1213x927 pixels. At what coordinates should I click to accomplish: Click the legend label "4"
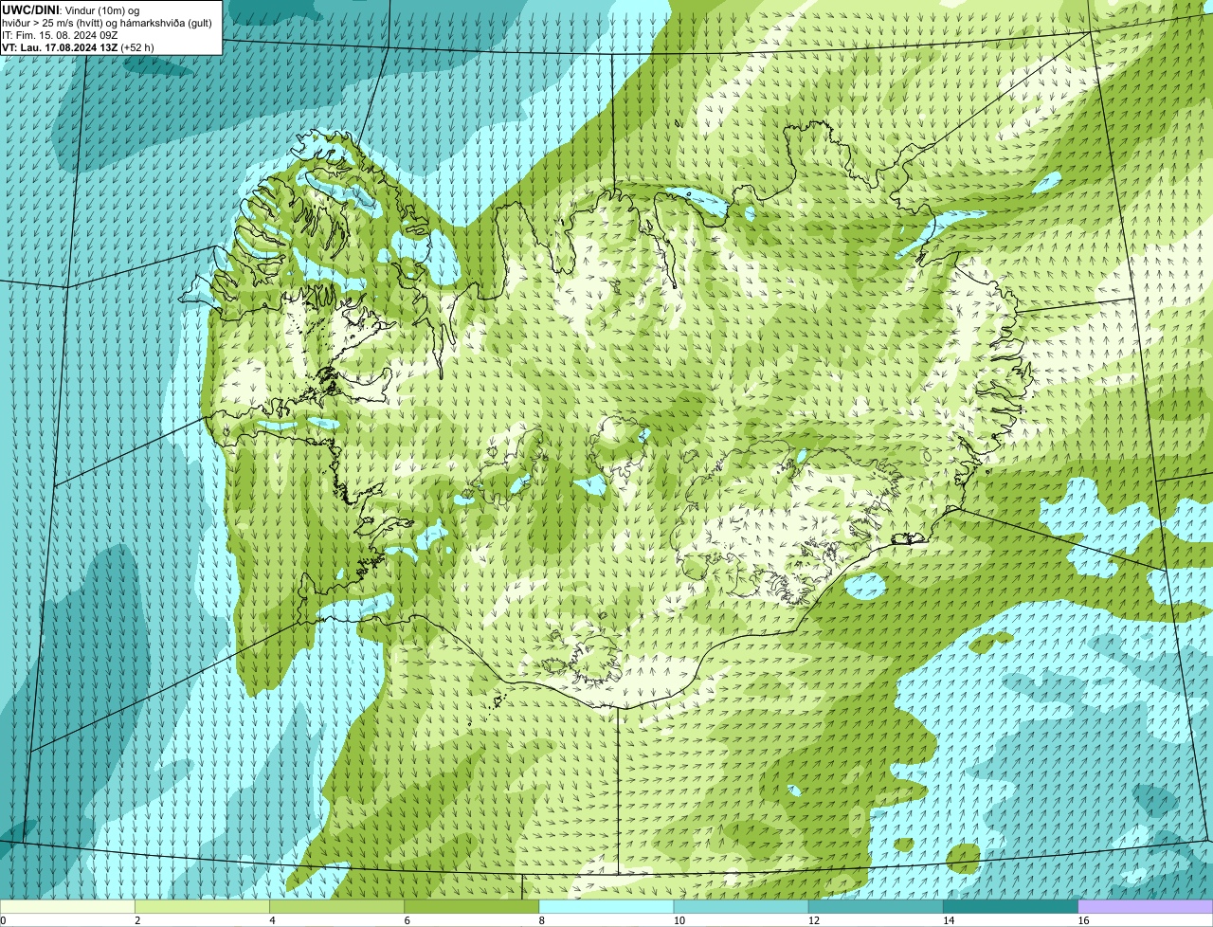point(273,920)
